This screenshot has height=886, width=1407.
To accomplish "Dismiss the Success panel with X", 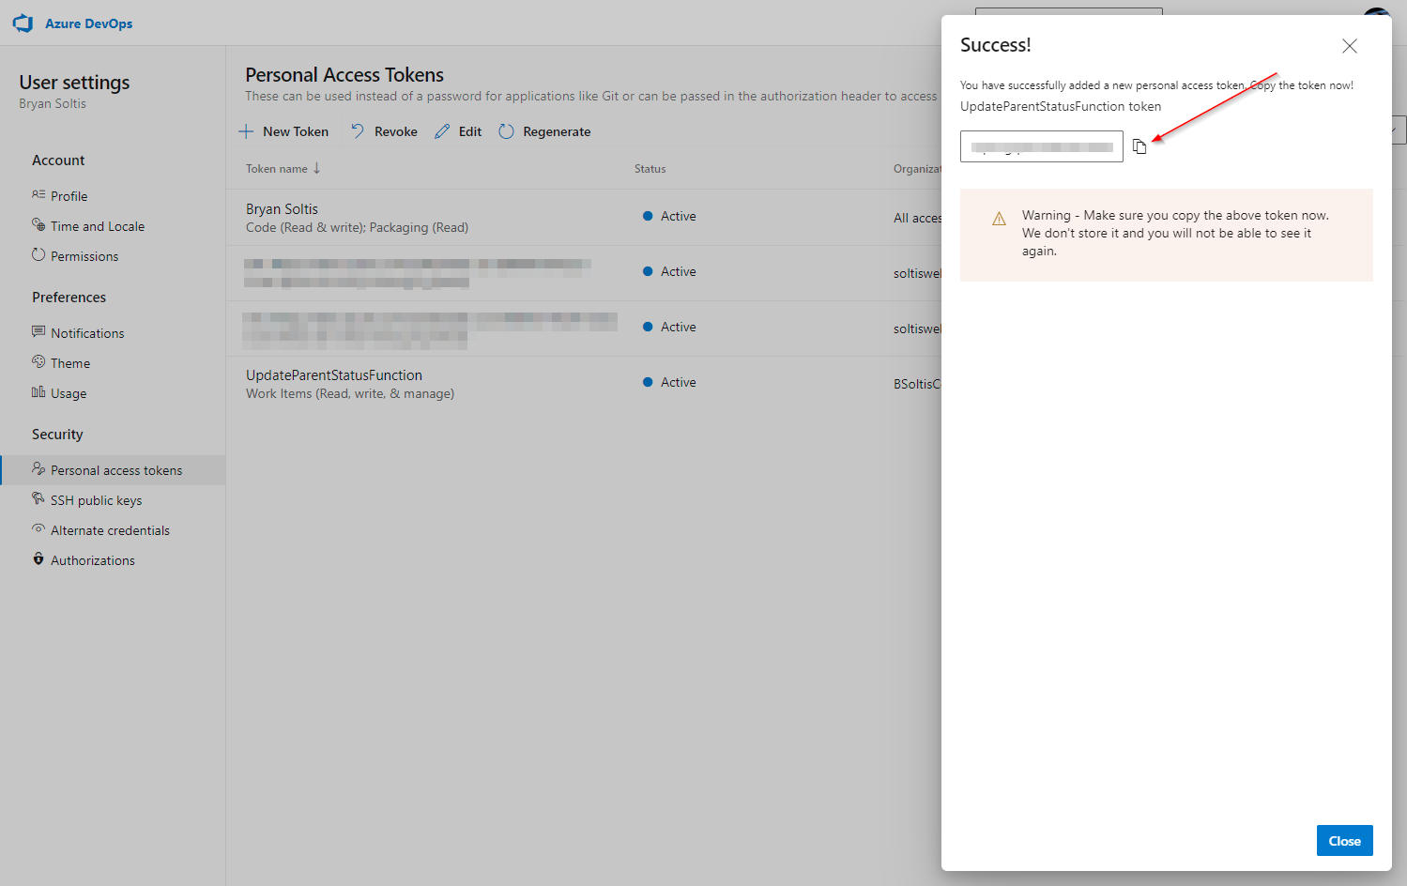I will tap(1349, 46).
